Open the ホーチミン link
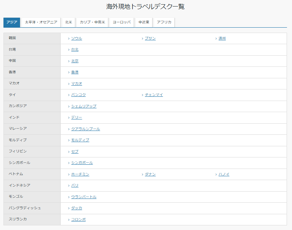292x230 pixels. 80,174
